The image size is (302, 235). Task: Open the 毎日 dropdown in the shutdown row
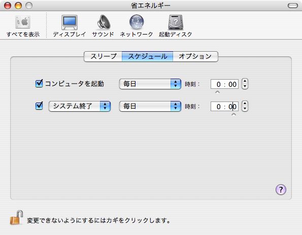[x=150, y=106]
